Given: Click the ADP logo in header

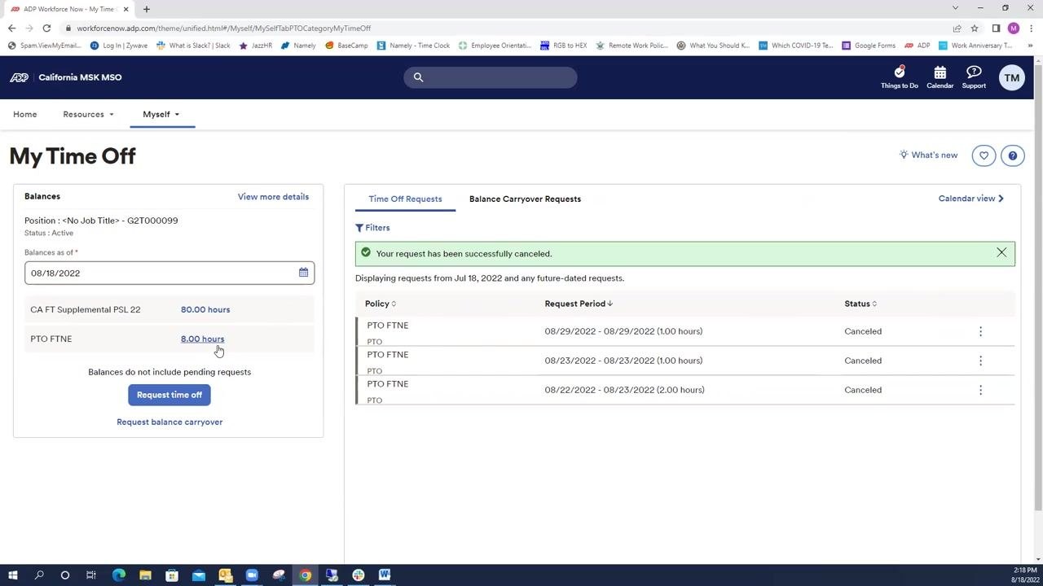Looking at the screenshot, I should coord(20,77).
